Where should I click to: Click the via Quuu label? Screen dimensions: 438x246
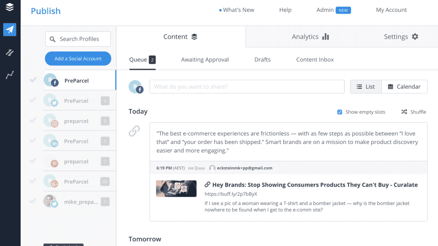point(196,168)
